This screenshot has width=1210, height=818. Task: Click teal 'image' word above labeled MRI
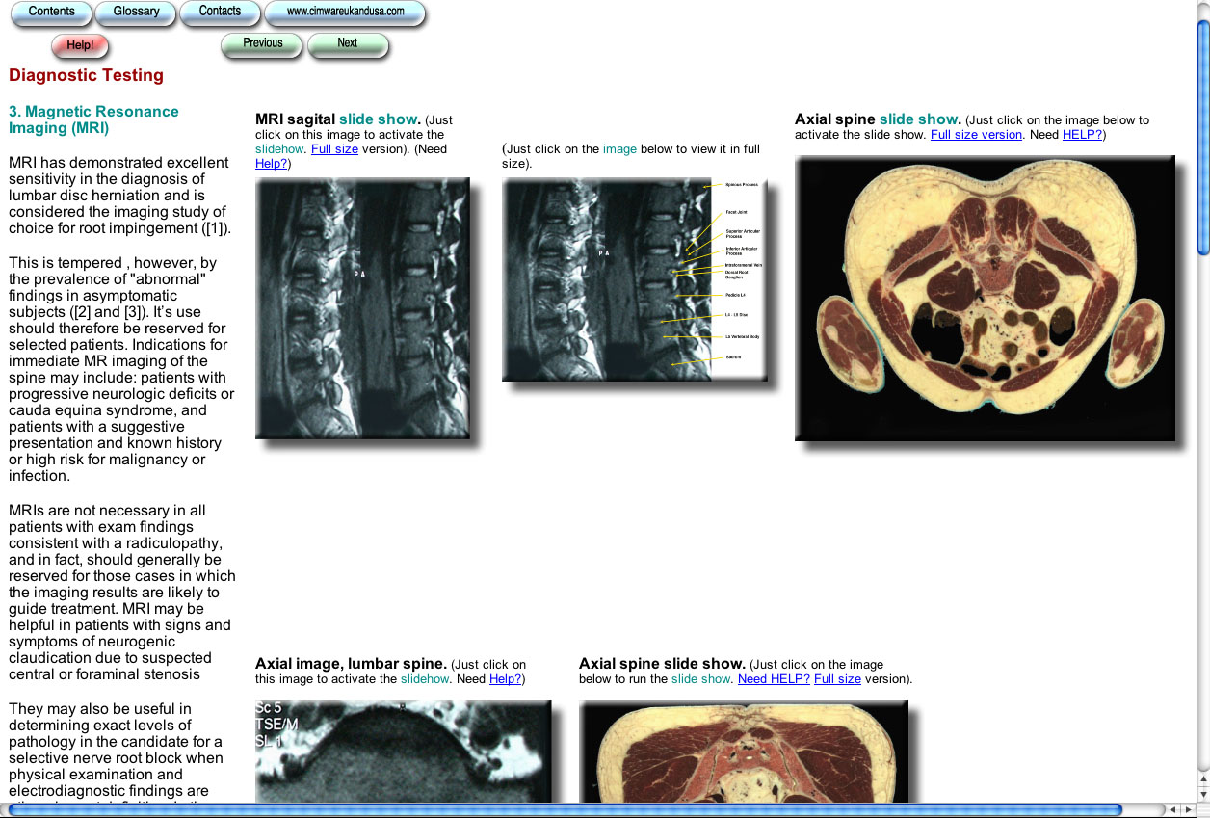click(619, 149)
